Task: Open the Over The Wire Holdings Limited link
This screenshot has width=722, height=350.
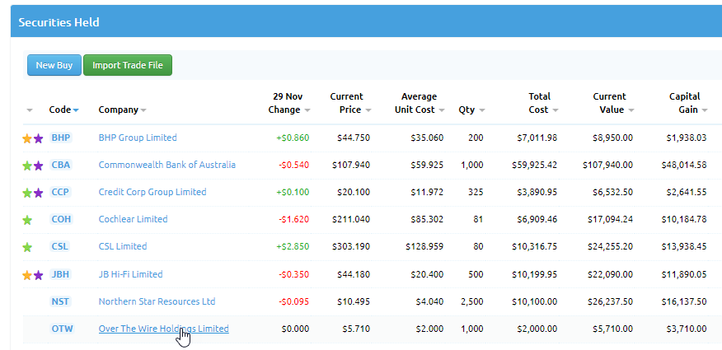Action: pos(163,329)
